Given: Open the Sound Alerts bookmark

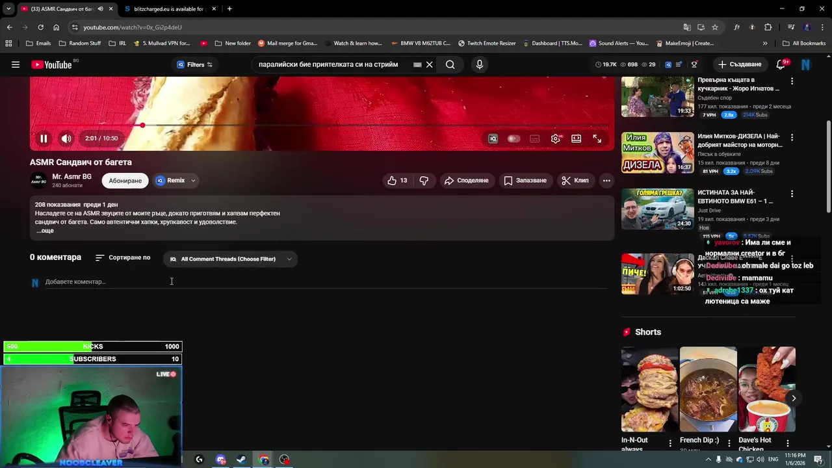Looking at the screenshot, I should [618, 44].
